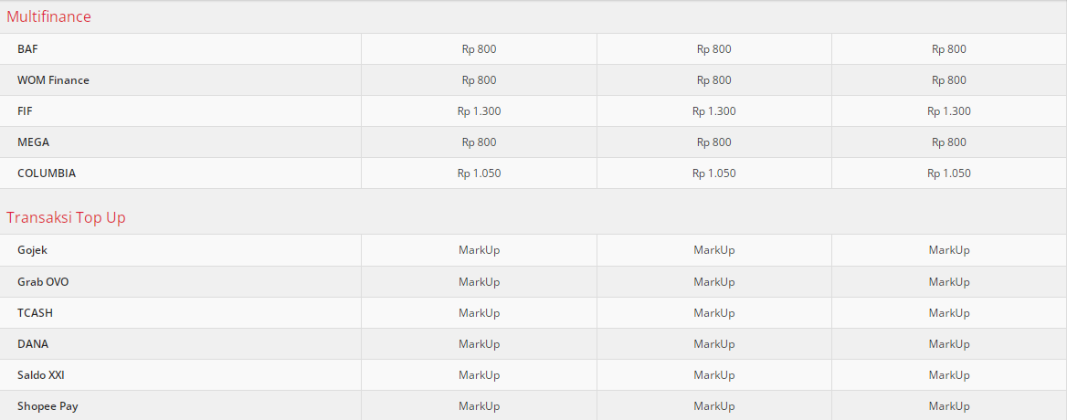Click the Multifinance section heading
Image resolution: width=1067 pixels, height=420 pixels.
(49, 16)
